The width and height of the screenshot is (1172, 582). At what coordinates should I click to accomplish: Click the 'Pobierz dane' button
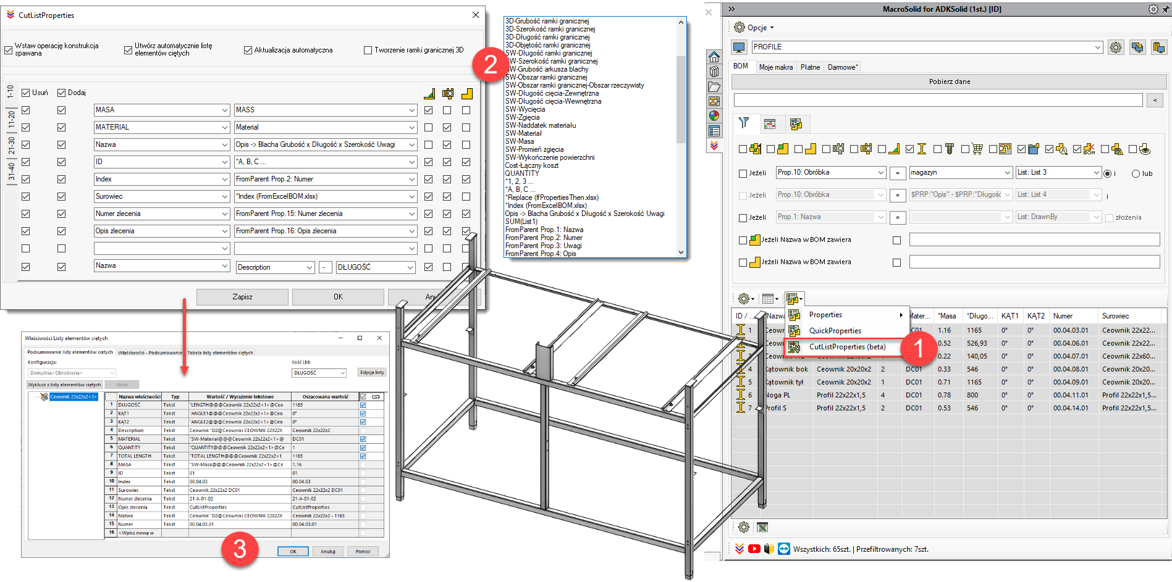(949, 81)
